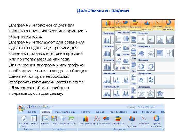Open С областями dropdown in bottom Excel ribbon

click(132, 121)
